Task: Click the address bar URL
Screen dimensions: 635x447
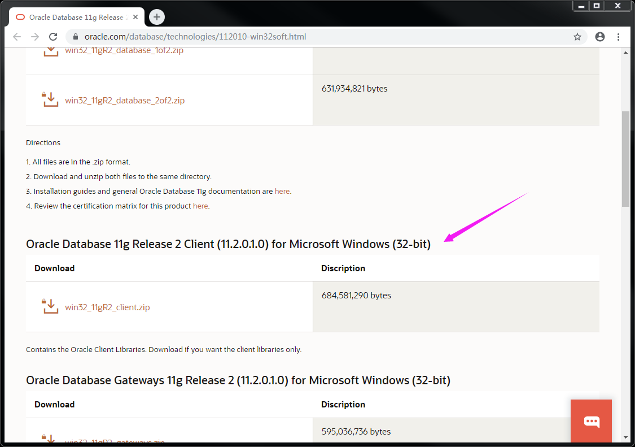Action: tap(195, 37)
